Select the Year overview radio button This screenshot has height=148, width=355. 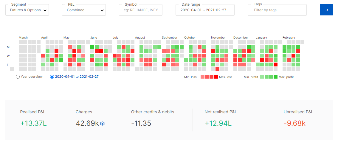18,77
